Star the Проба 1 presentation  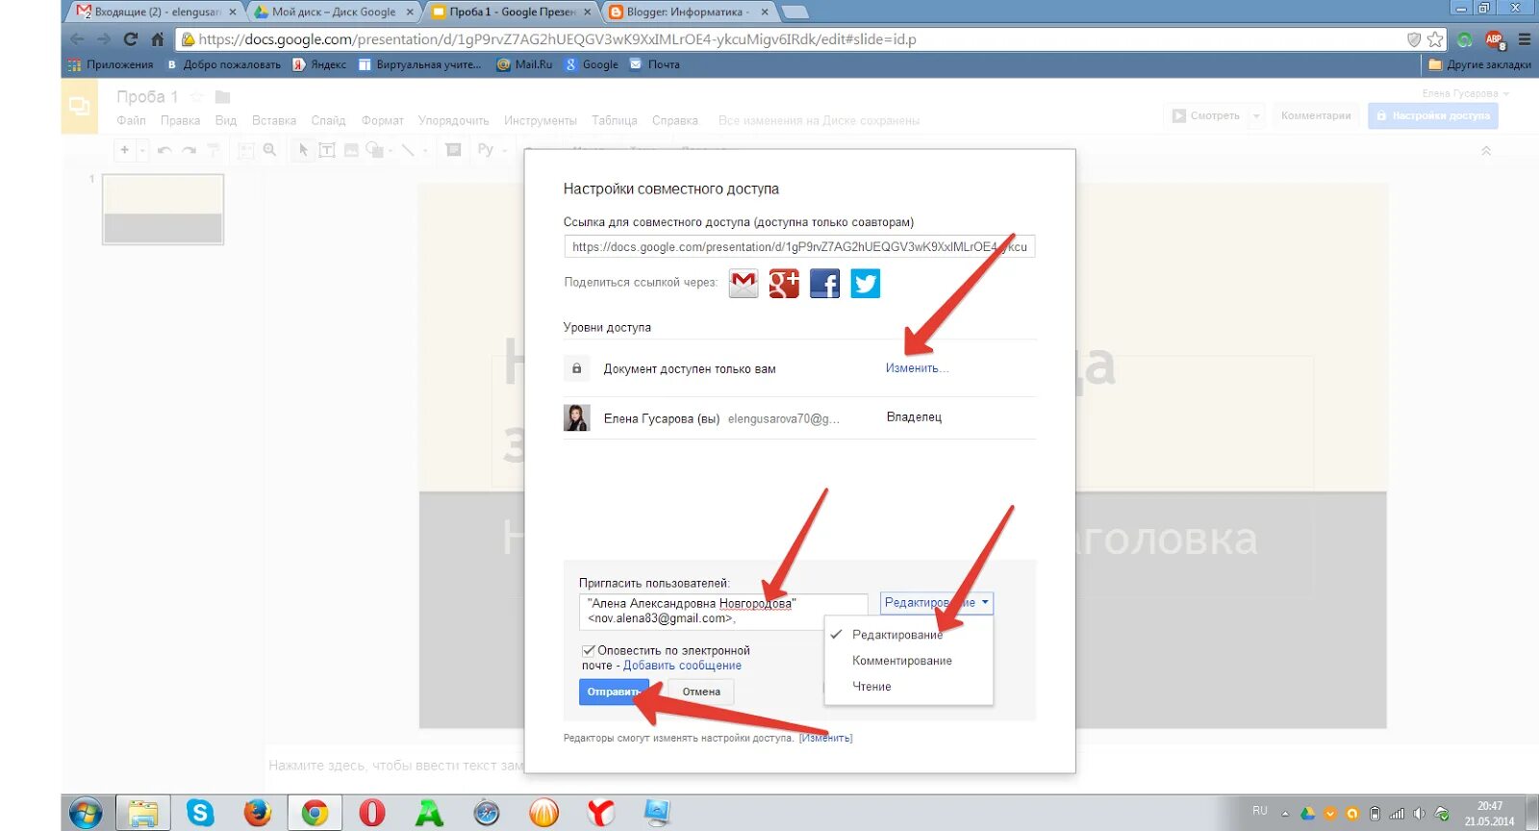(x=196, y=97)
